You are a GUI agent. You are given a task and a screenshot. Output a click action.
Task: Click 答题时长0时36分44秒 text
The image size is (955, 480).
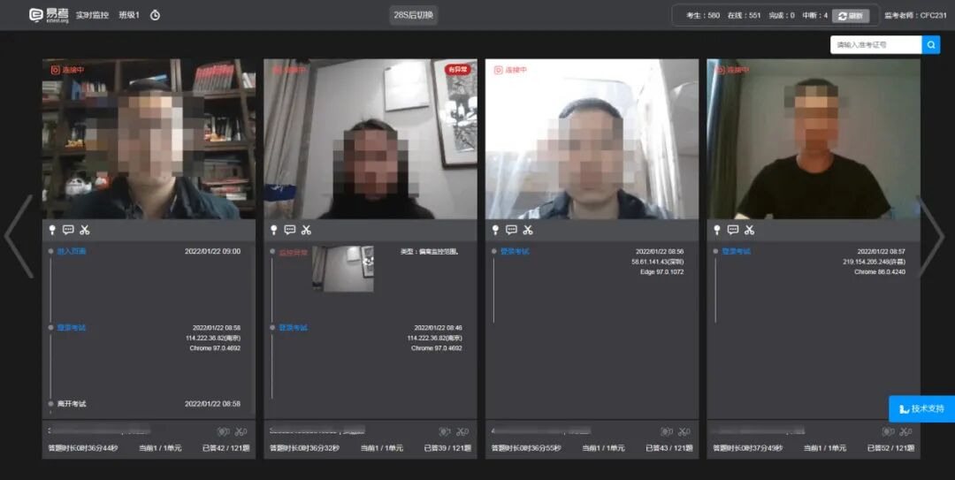(83, 447)
